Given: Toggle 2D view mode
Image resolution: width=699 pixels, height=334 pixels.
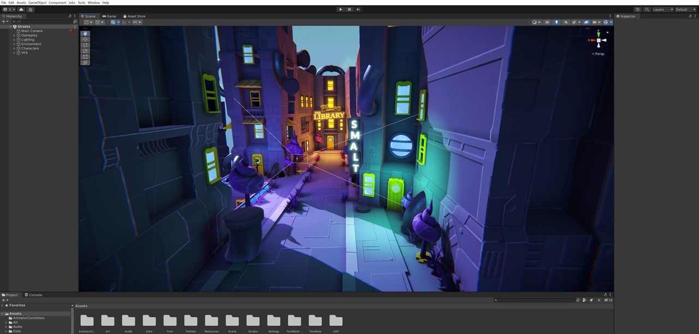Looking at the screenshot, I should tap(547, 22).
